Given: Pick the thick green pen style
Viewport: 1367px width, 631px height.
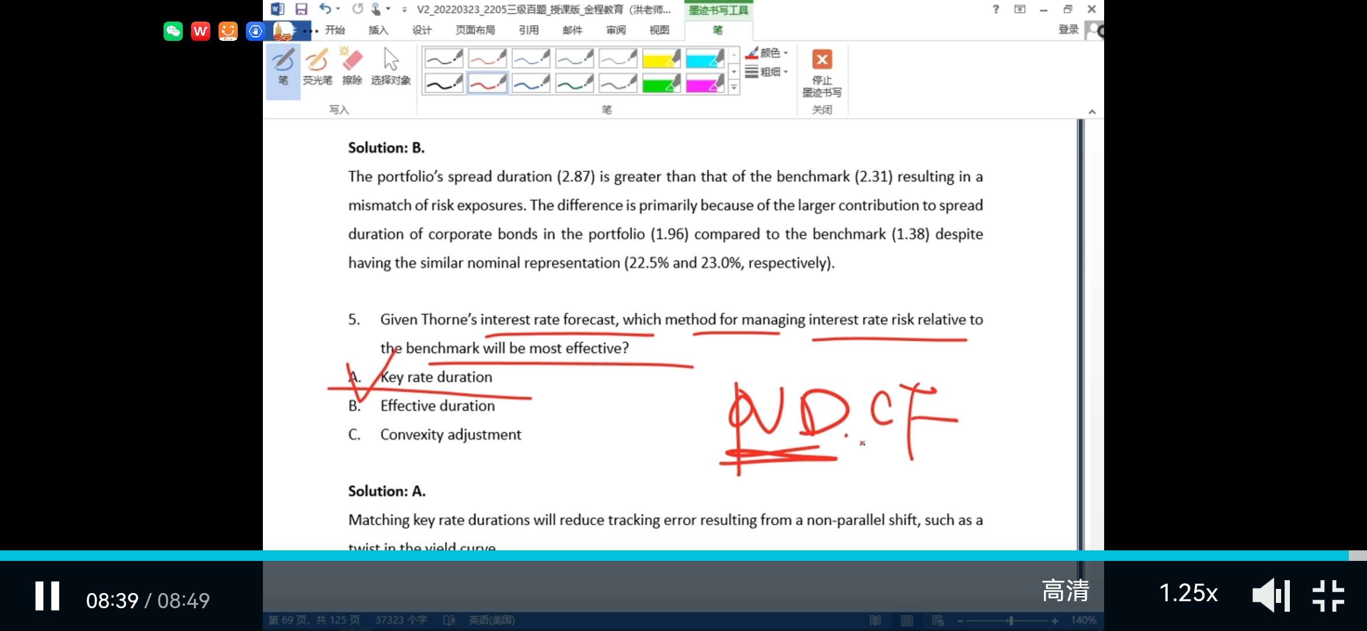Looking at the screenshot, I should coord(574,83).
